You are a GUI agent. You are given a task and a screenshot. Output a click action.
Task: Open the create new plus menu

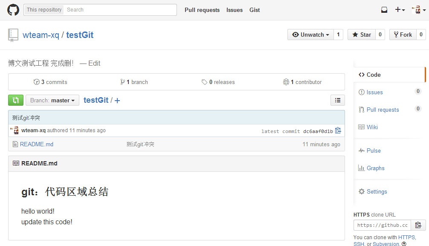[x=400, y=10]
